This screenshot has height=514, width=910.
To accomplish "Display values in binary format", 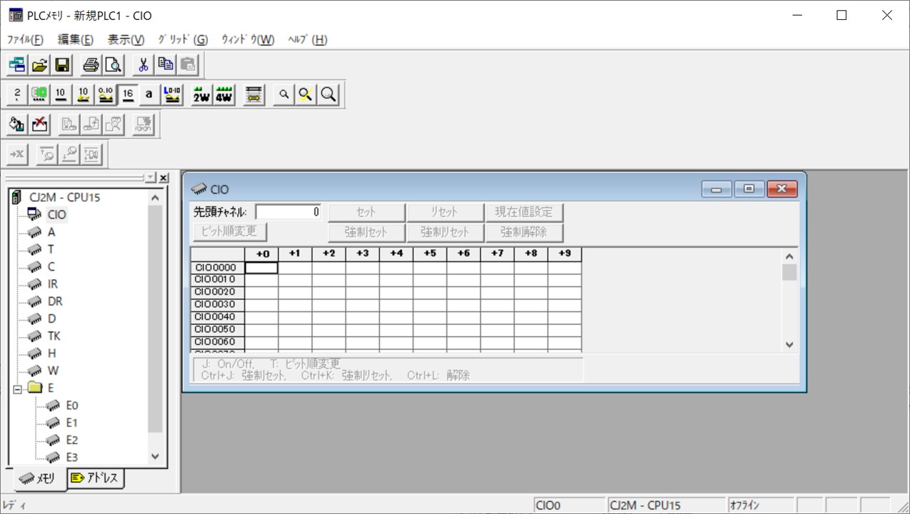I will [x=16, y=94].
